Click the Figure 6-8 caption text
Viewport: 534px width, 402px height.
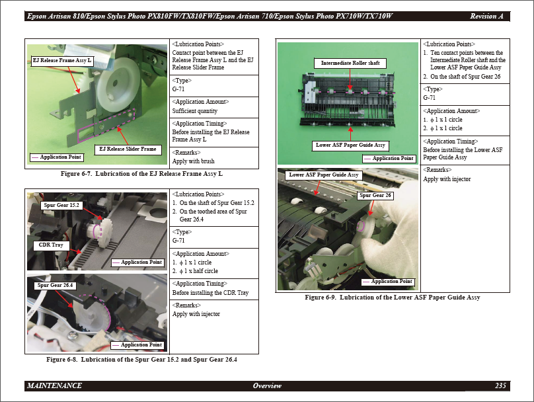141,360
